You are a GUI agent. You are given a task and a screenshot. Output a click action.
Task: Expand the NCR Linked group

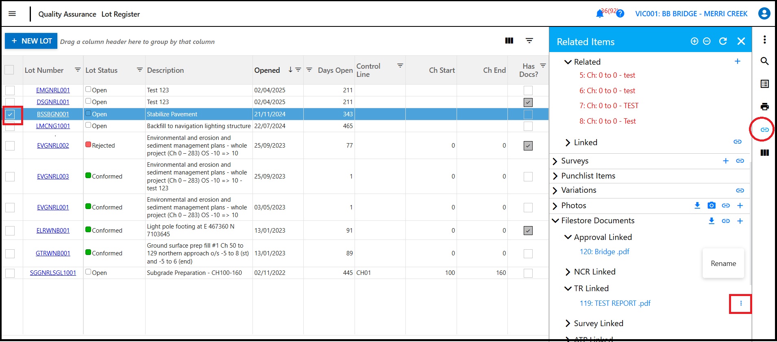(x=568, y=272)
